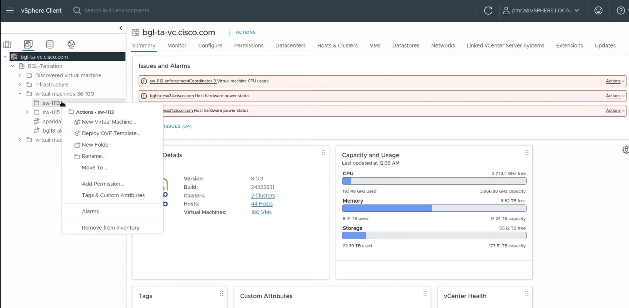Click the Search in all environments field
Screen dimensions: 629x308
(x=116, y=10)
